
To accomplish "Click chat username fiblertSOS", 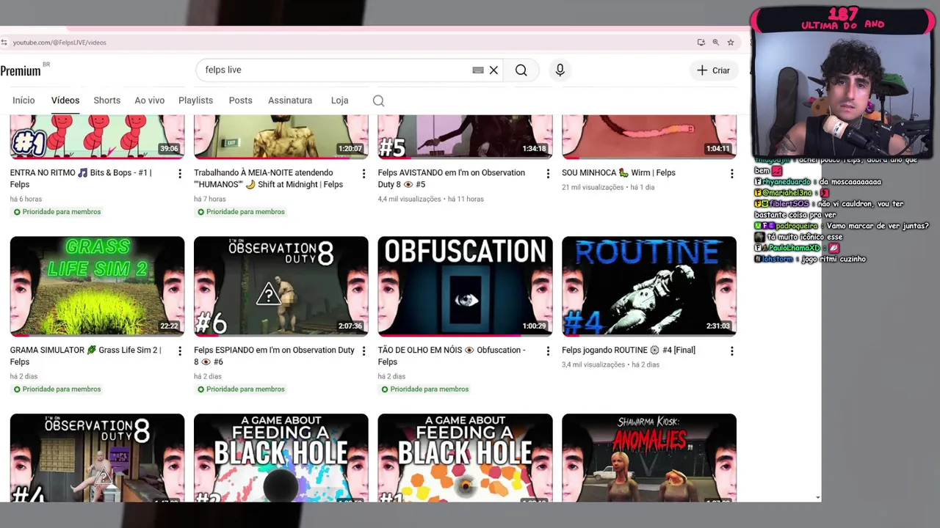I will tap(789, 204).
